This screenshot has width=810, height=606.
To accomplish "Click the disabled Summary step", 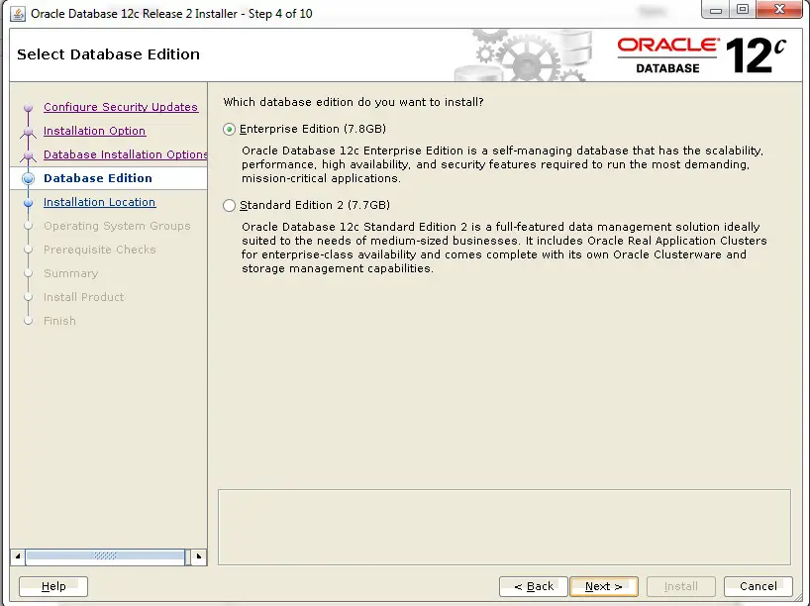I will pyautogui.click(x=70, y=273).
